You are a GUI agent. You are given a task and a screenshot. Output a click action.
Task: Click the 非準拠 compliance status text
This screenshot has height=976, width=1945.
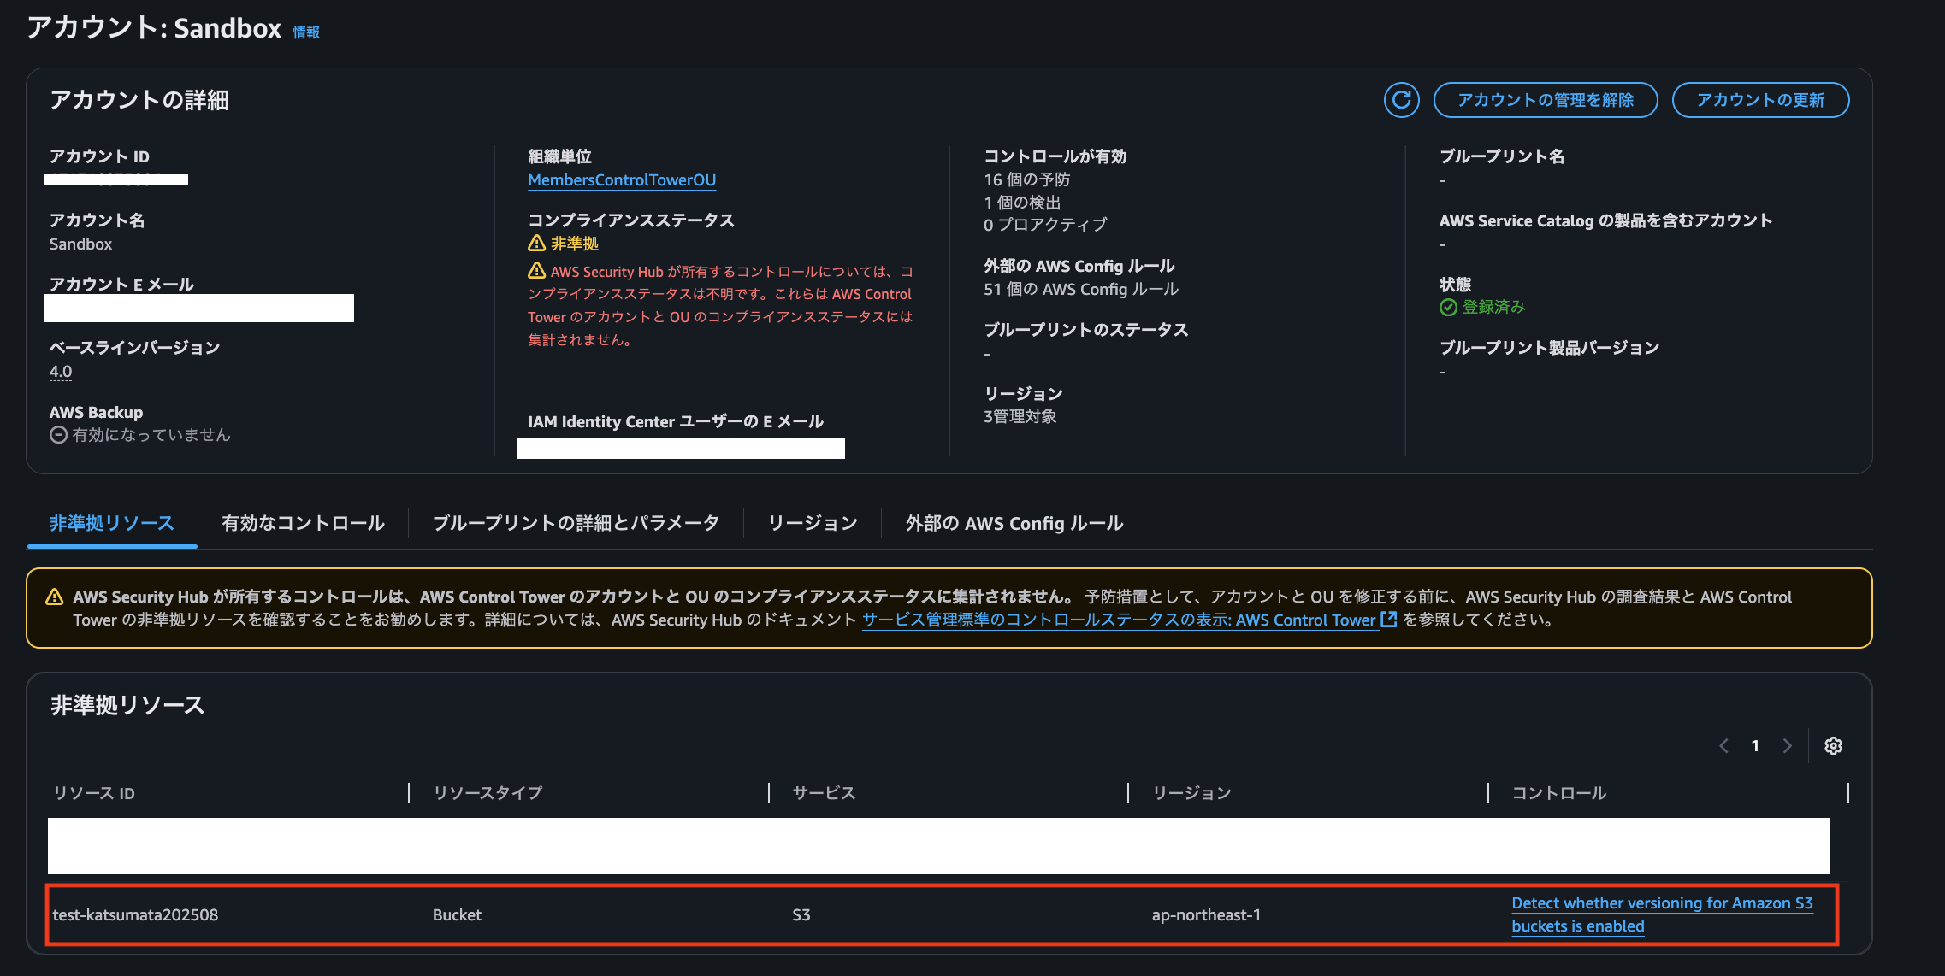(x=574, y=244)
